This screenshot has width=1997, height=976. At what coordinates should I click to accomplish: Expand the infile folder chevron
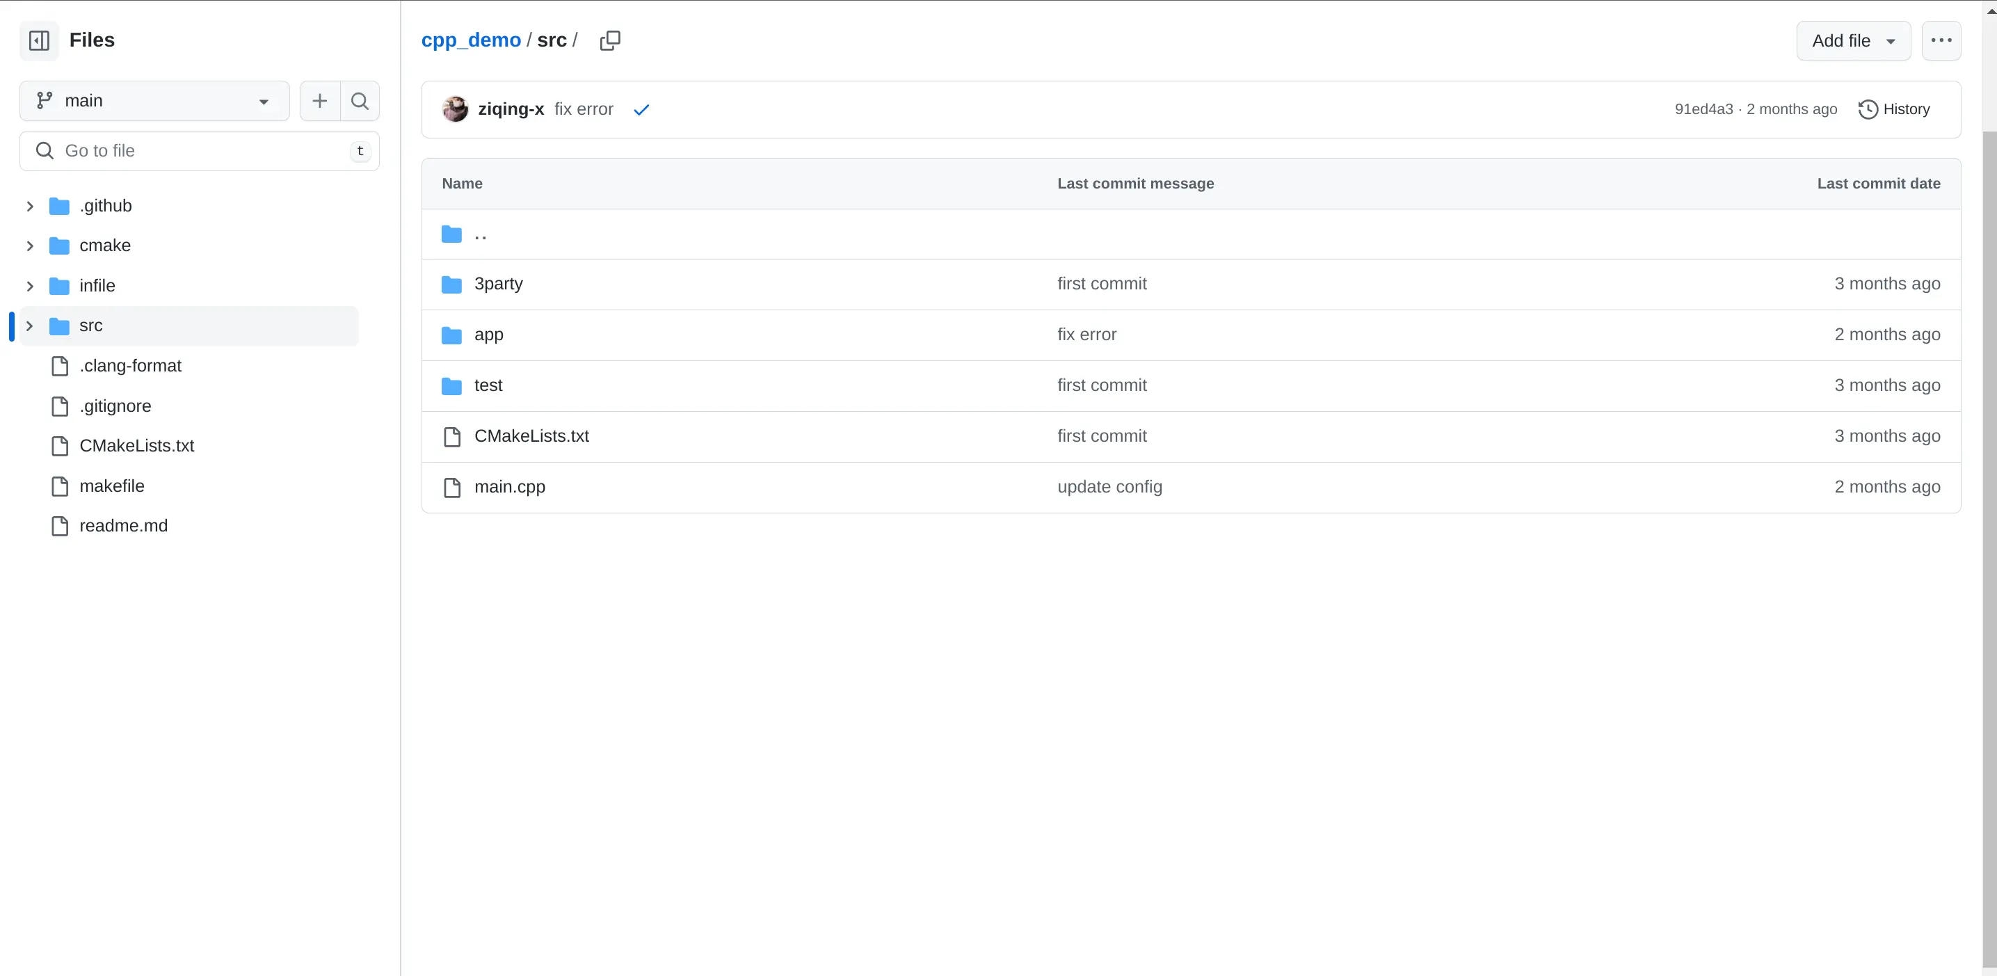(x=29, y=286)
